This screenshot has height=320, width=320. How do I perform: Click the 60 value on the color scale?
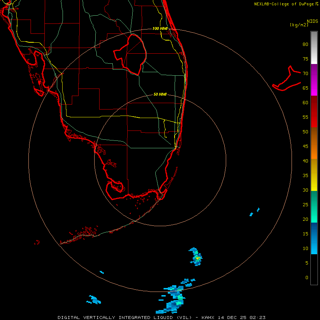click(305, 103)
